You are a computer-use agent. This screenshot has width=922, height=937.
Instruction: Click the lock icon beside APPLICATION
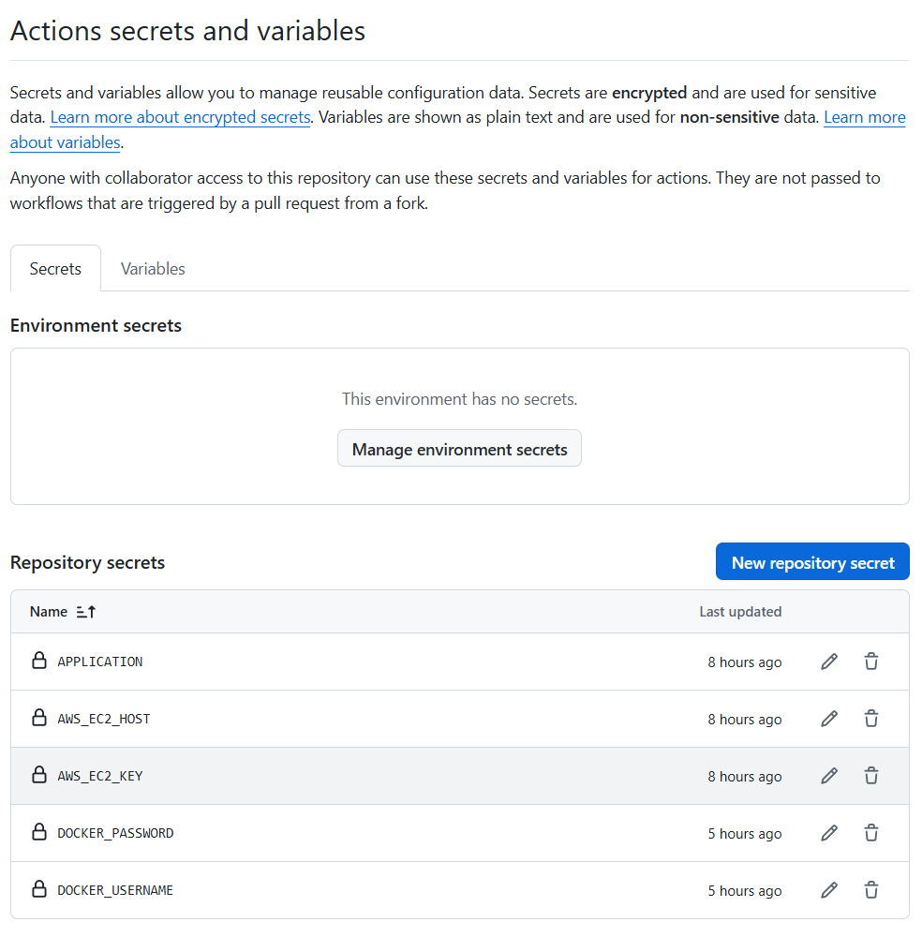pyautogui.click(x=39, y=661)
